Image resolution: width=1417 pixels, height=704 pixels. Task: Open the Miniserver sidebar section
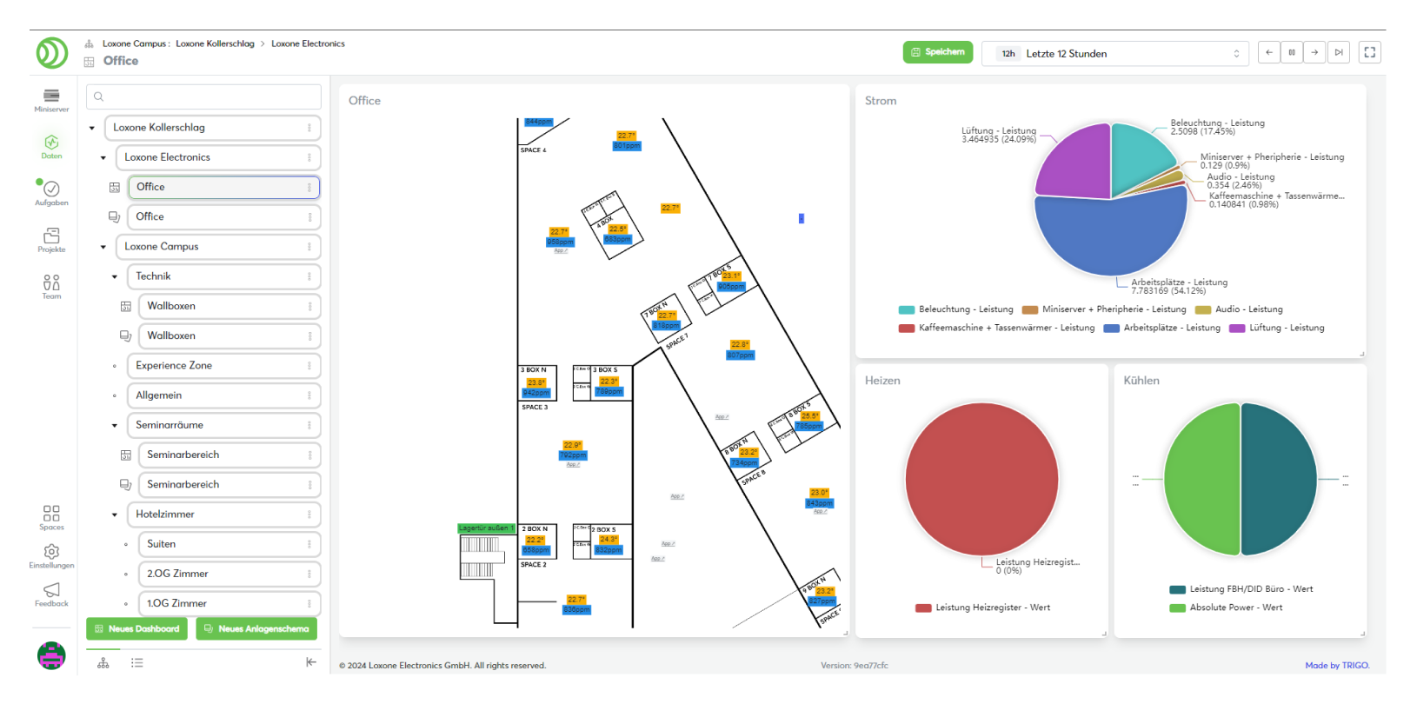[x=51, y=100]
